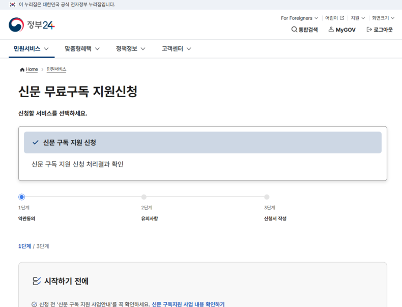Expand the 지원 dropdown menu
The height and width of the screenshot is (307, 402).
coord(358,18)
